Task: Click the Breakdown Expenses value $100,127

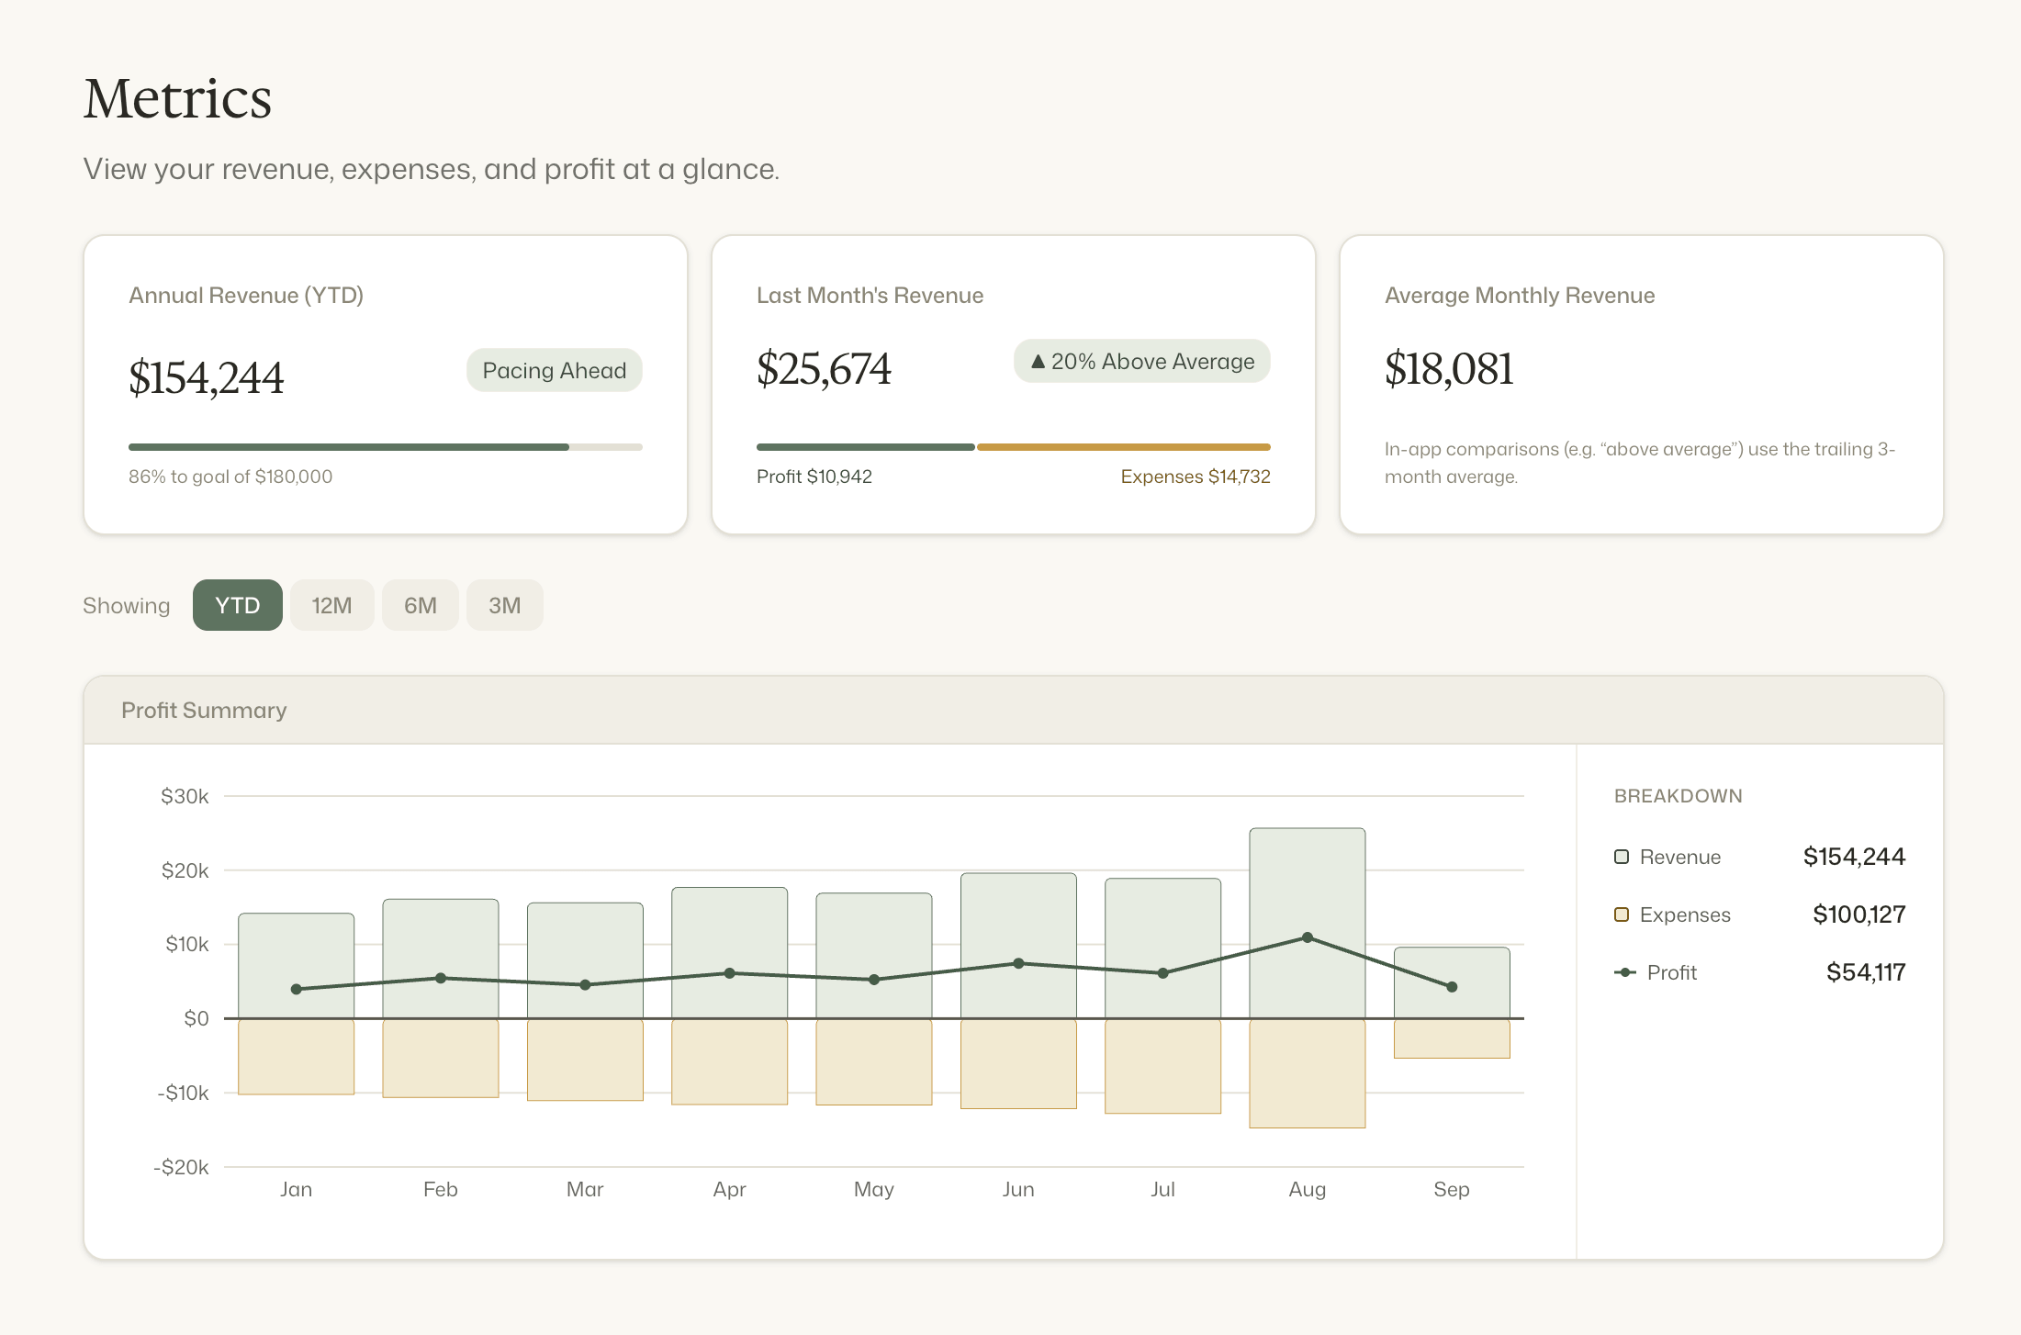Action: tap(1858, 914)
